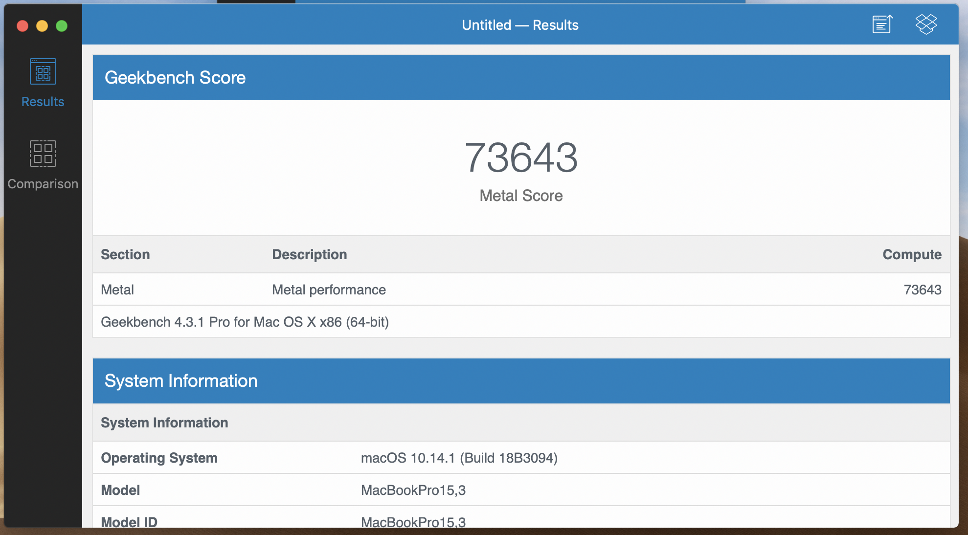Click the 73643 Metal Score number
Viewport: 968px width, 535px height.
[521, 158]
